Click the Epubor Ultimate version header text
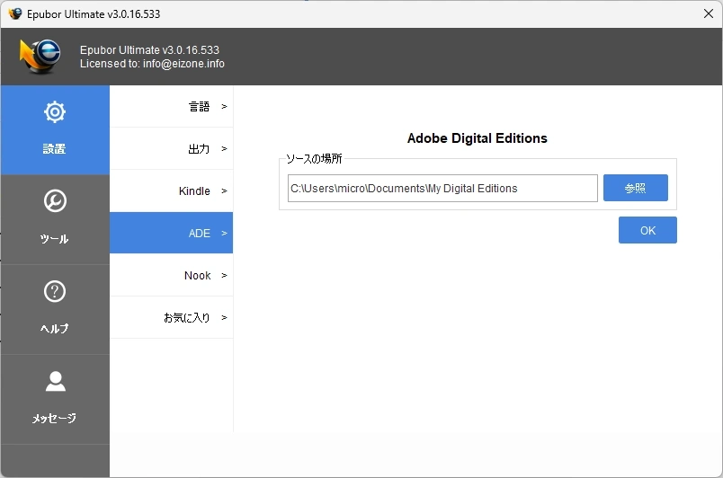This screenshot has height=478, width=723. [x=149, y=49]
